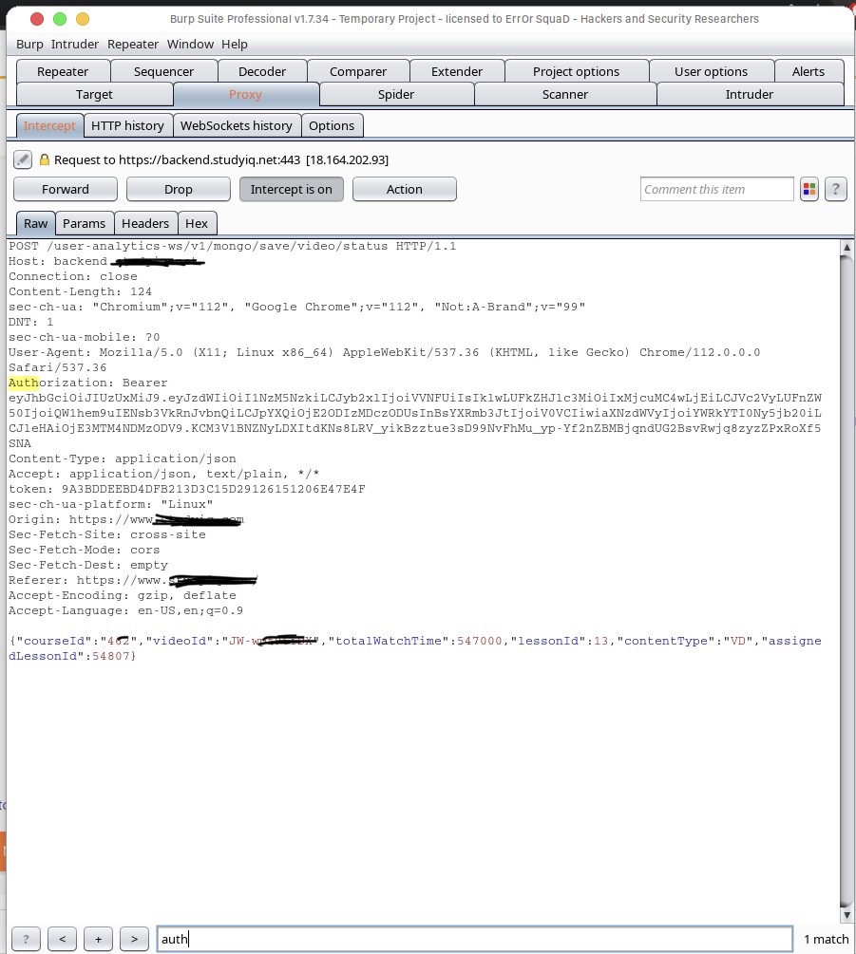Open the Repeater menu in menu bar
This screenshot has width=856, height=954.
pyautogui.click(x=133, y=44)
